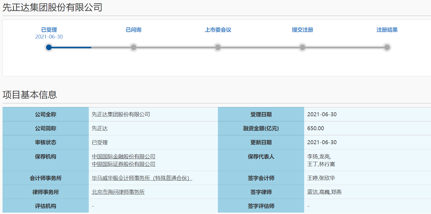
Task: Click the 审核状态 header cell
Action: (46, 142)
